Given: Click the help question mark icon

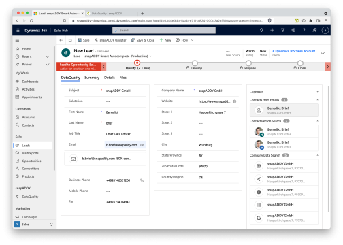Looking at the screenshot, I should [304, 30].
